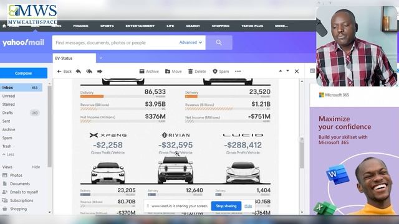
Task: Collapse folder list with Less
Action: (8, 154)
